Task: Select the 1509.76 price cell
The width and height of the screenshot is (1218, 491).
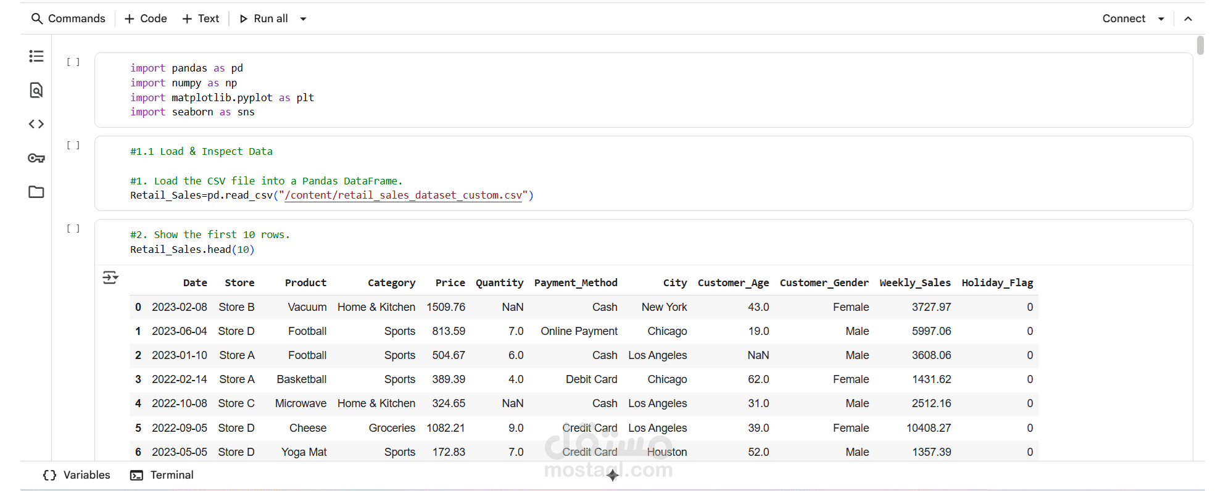Action: [446, 307]
